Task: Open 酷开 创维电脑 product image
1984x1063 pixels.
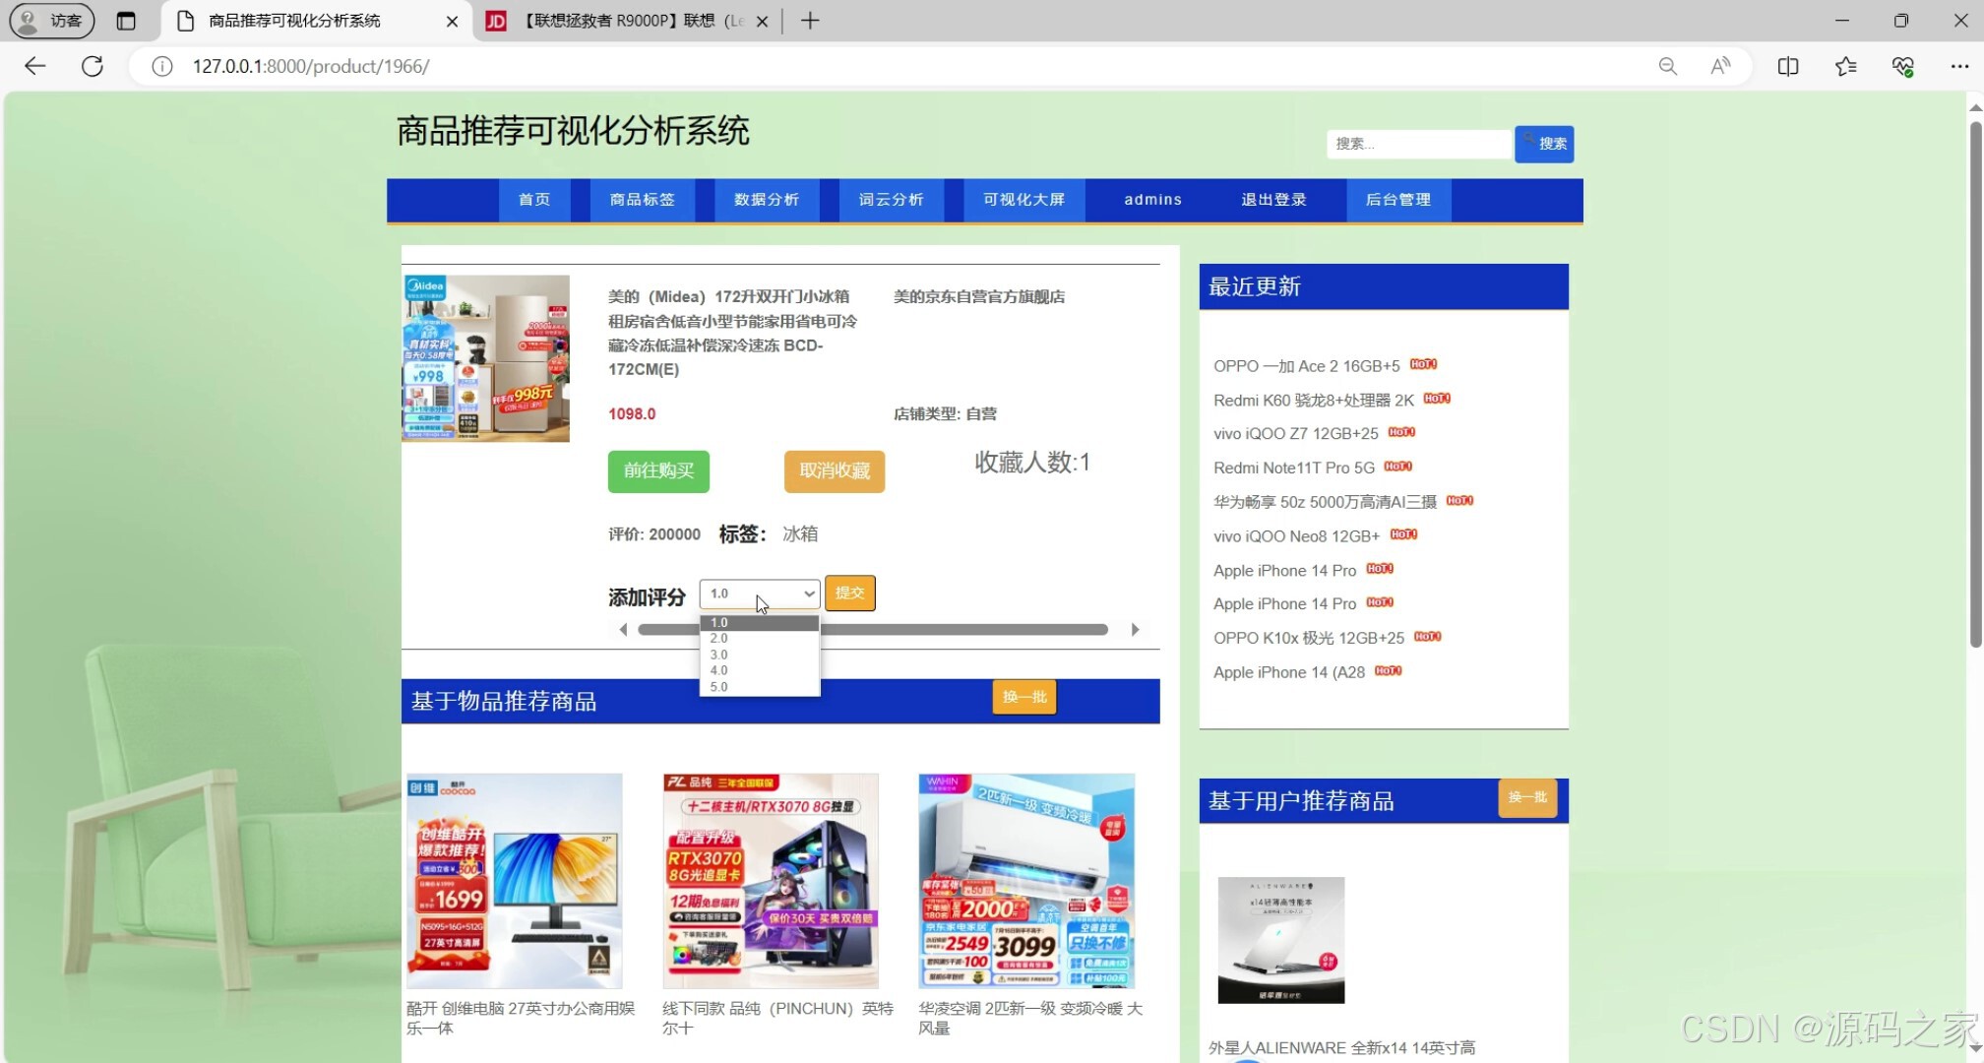Action: (515, 881)
